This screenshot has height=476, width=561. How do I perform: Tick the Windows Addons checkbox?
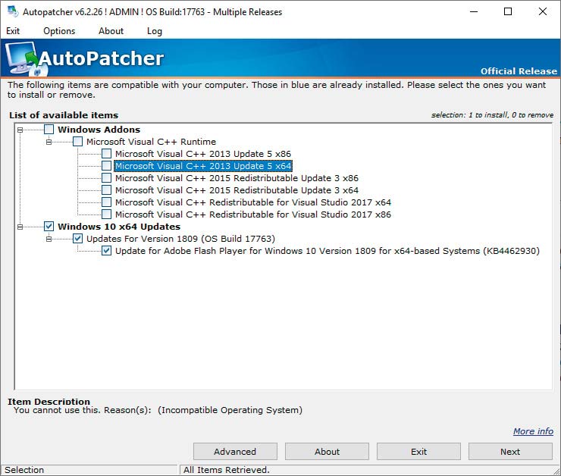49,130
